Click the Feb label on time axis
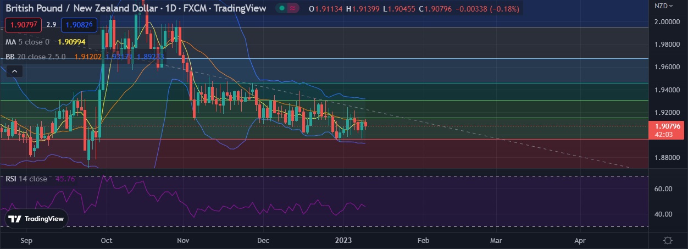This screenshot has height=249, width=688. click(x=423, y=240)
